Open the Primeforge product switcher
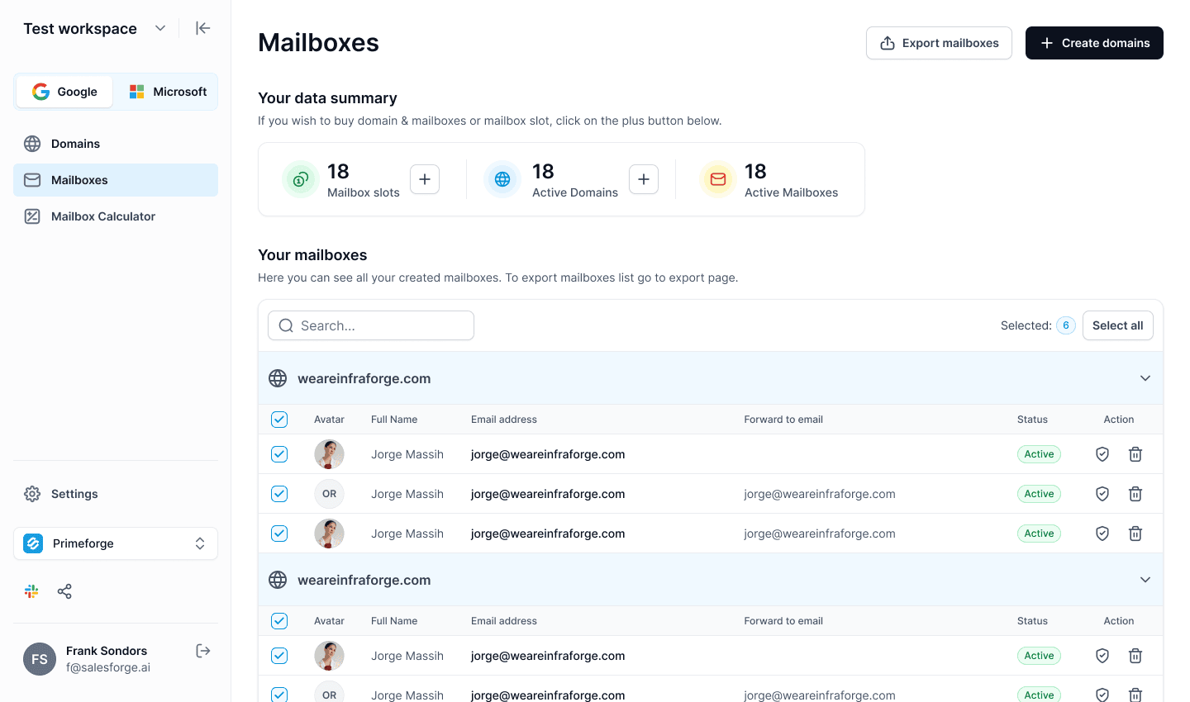 click(116, 543)
